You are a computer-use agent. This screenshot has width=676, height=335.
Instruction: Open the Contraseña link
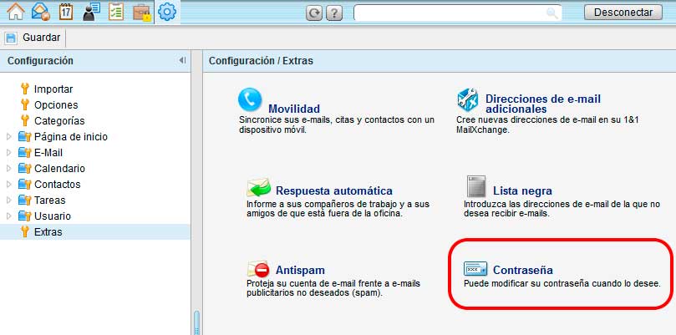point(523,270)
